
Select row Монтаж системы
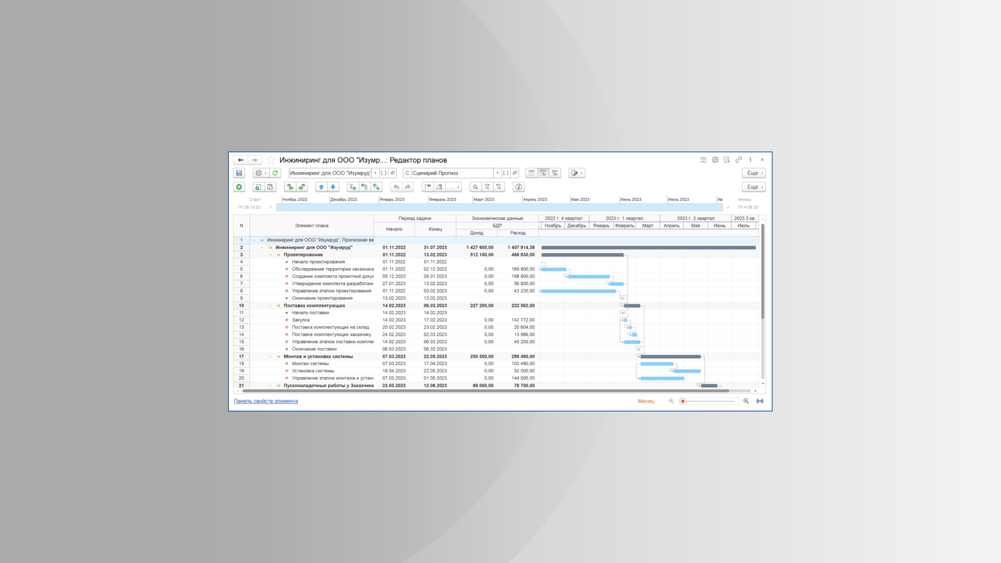(310, 364)
